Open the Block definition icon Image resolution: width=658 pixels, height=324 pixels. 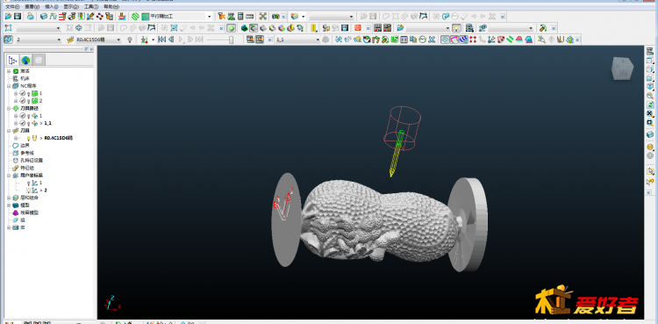(x=44, y=17)
